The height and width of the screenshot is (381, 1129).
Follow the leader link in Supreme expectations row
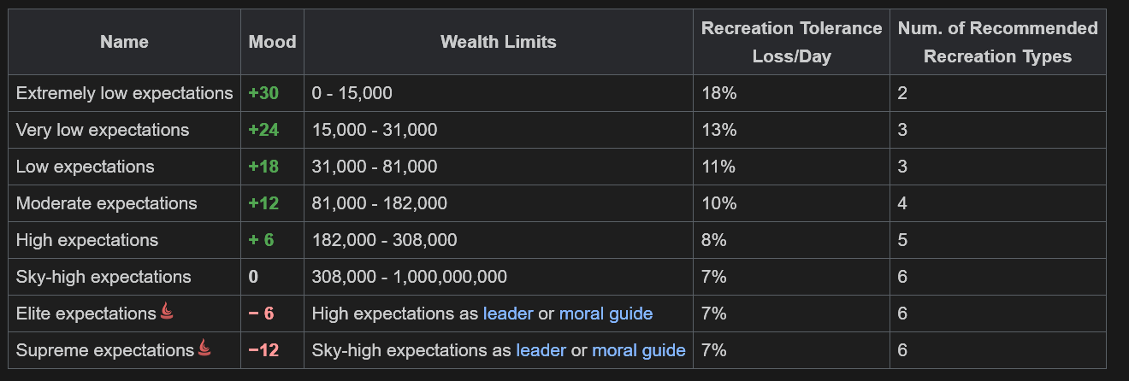[x=541, y=350]
